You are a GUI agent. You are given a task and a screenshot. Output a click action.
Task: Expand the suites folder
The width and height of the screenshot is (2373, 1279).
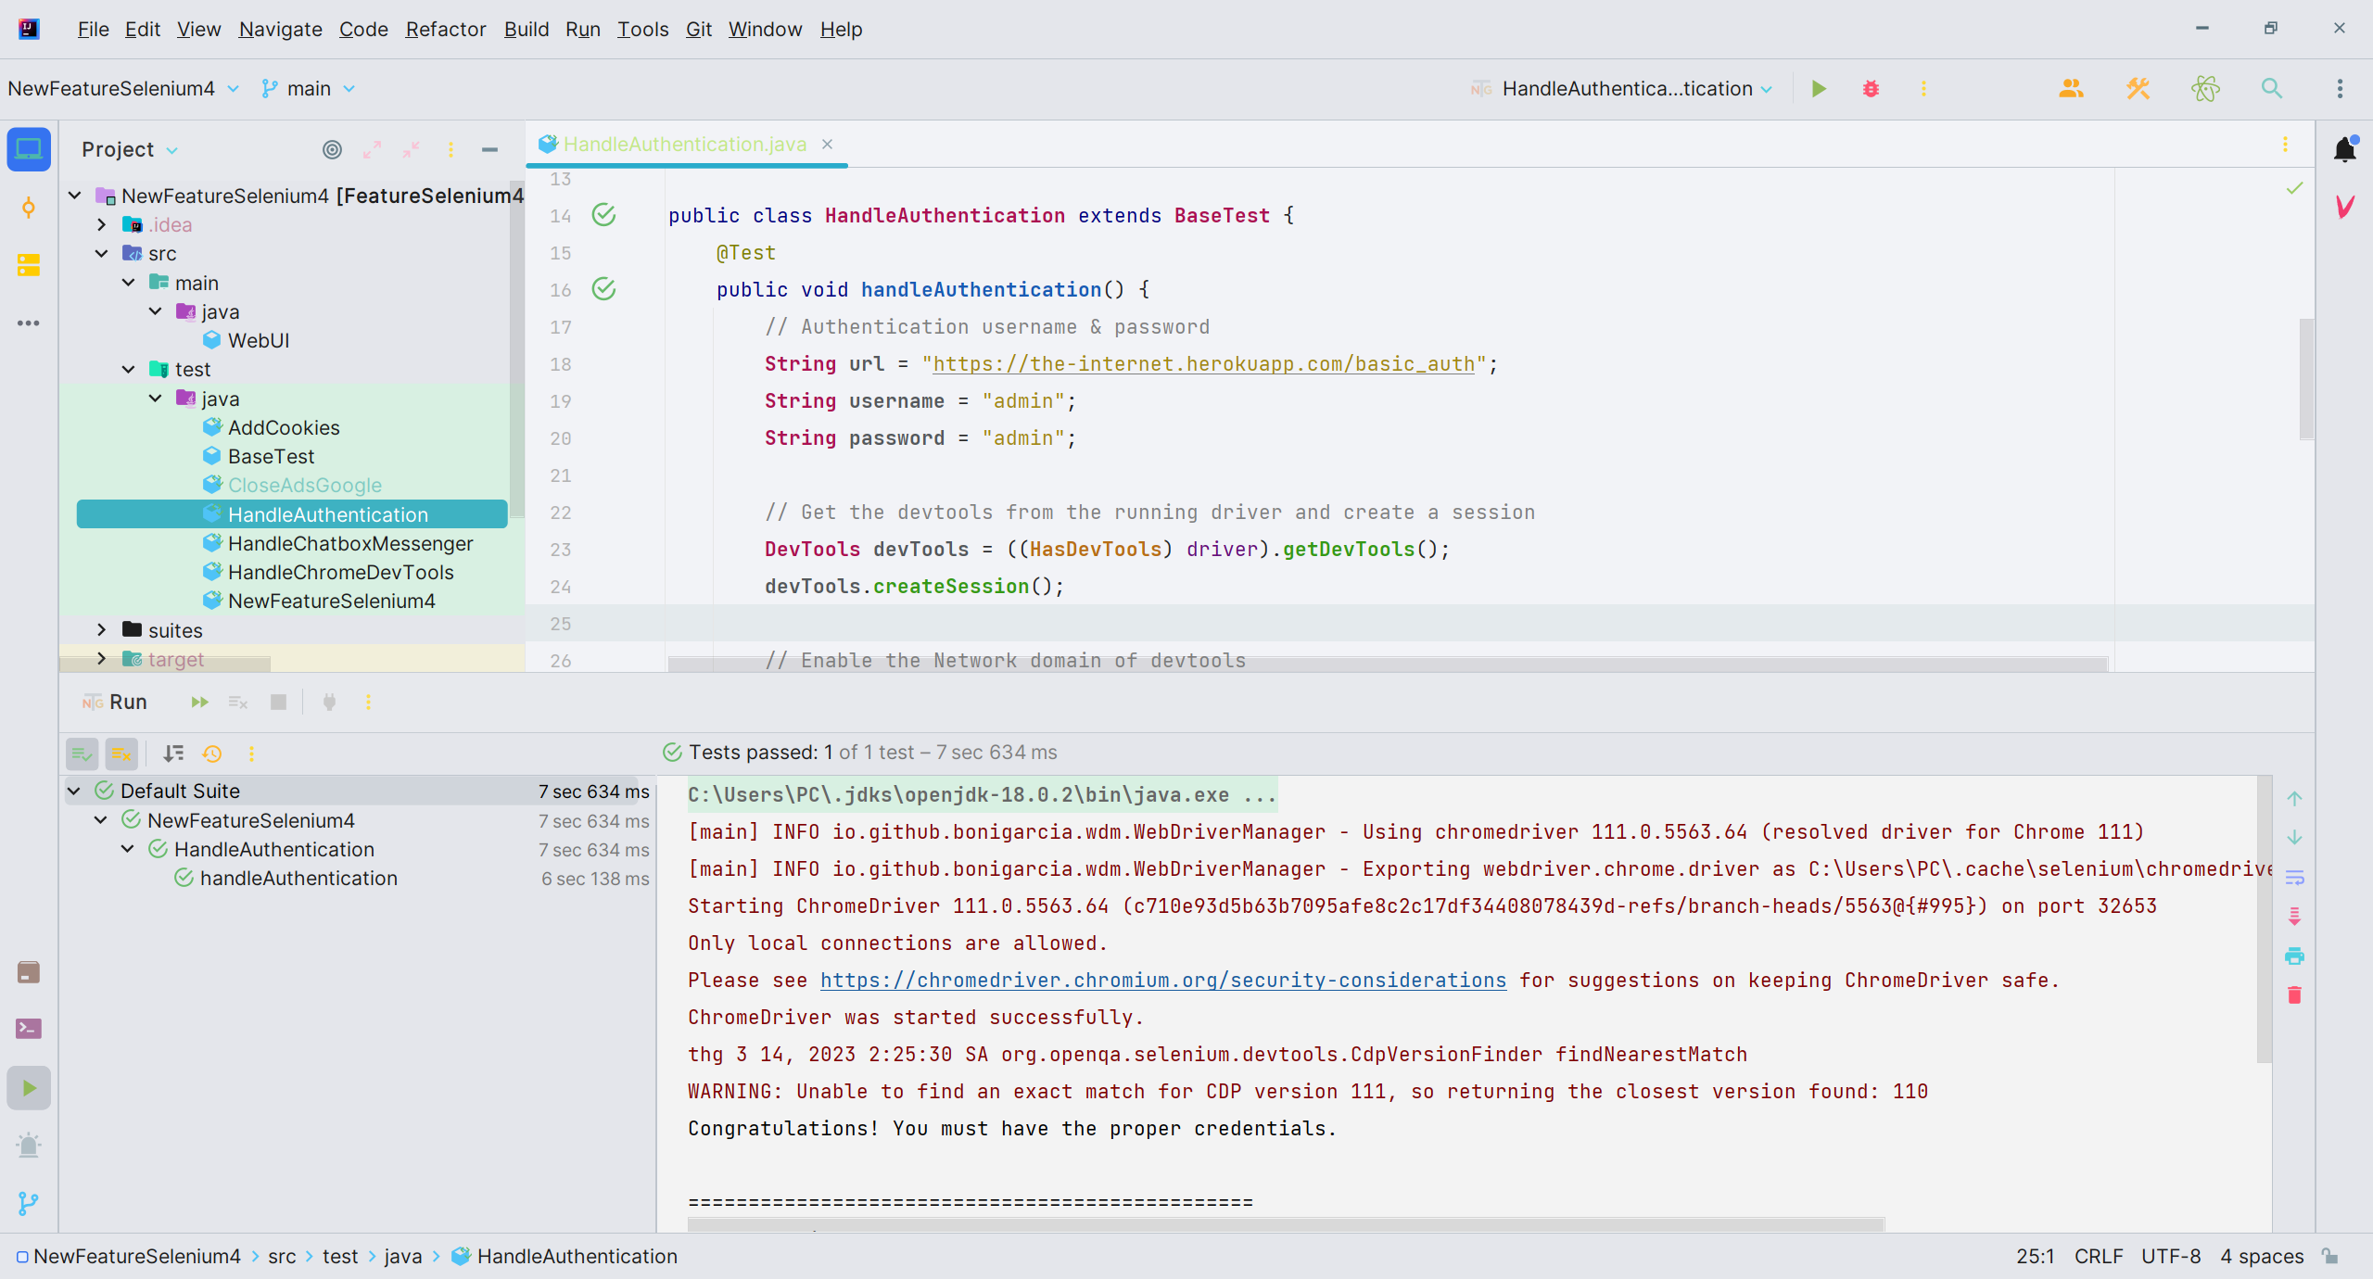pos(102,630)
